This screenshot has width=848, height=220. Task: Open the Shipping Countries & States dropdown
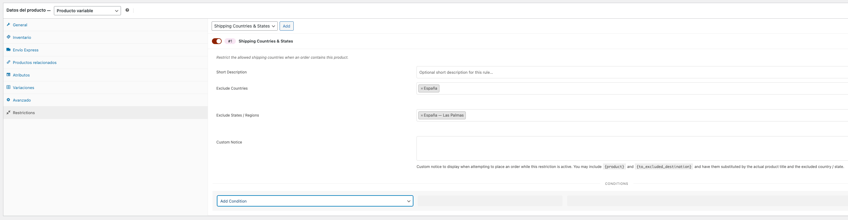tap(245, 26)
